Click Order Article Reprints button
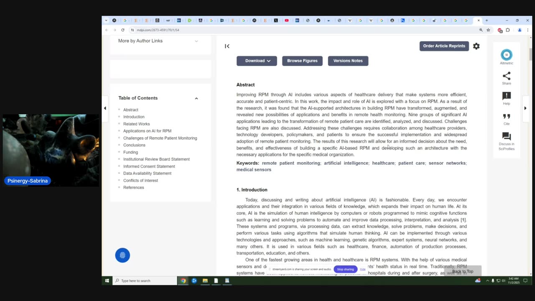Screen dimensions: 535x301 [444, 46]
